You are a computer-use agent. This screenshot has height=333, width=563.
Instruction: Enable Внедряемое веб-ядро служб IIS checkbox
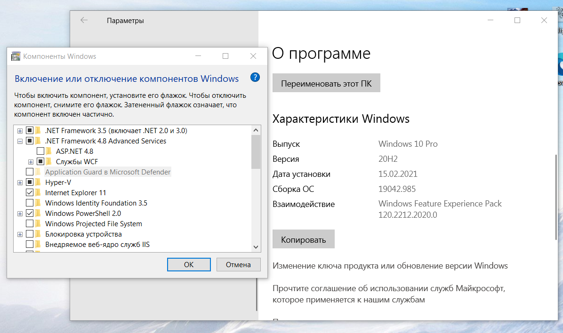click(30, 245)
